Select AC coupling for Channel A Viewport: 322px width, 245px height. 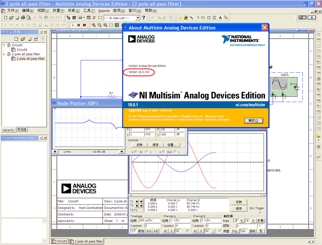click(165, 231)
